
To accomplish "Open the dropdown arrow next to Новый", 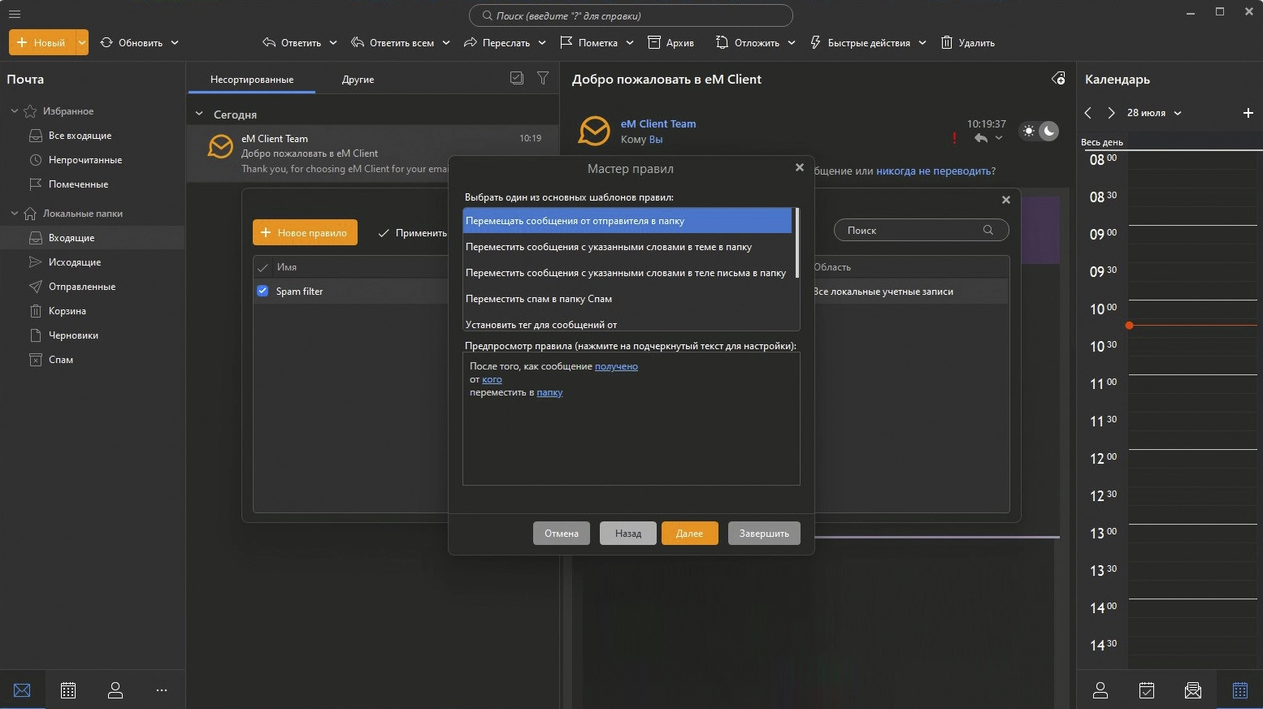I will click(x=81, y=42).
